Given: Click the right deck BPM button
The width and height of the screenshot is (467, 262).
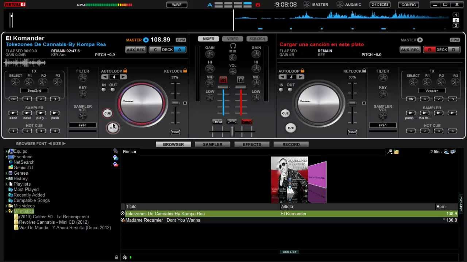Looking at the screenshot, I should (x=455, y=40).
